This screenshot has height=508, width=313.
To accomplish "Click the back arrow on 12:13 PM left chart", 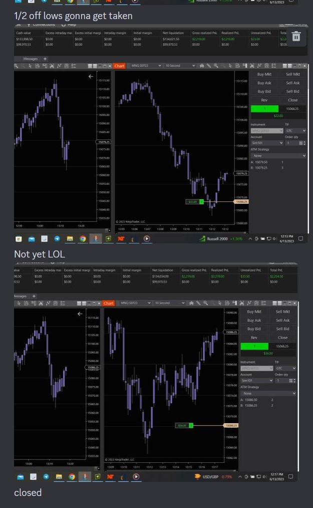I will [x=91, y=76].
